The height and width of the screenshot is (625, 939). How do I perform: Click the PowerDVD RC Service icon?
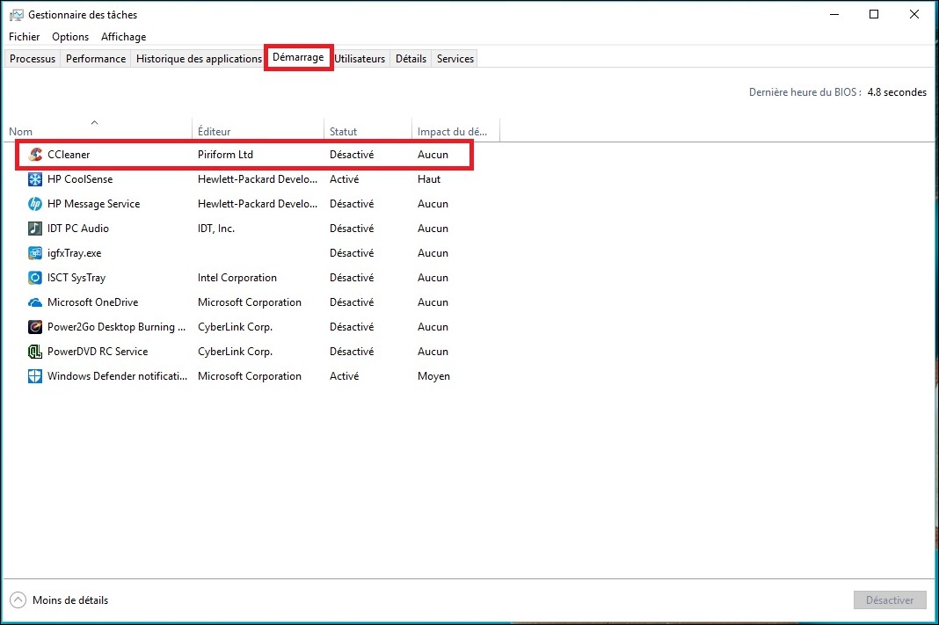coord(35,351)
